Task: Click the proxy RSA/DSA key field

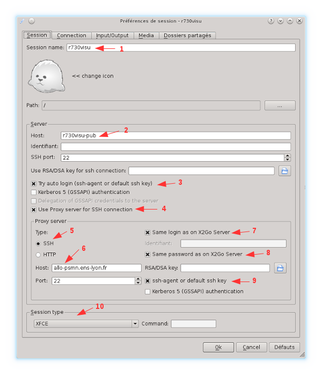Action: pyautogui.click(x=225, y=268)
